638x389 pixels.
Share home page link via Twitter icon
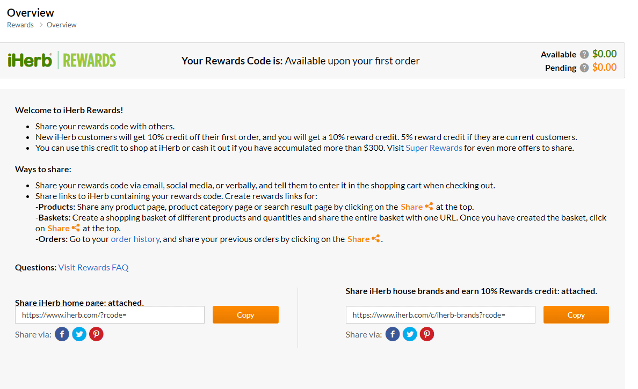click(x=79, y=334)
